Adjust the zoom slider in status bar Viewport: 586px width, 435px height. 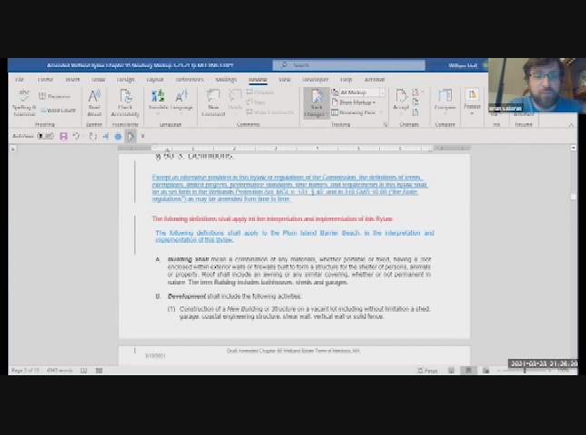(x=526, y=370)
